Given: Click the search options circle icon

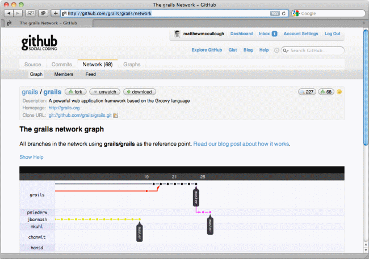Looking at the screenshot, I should 276,50.
